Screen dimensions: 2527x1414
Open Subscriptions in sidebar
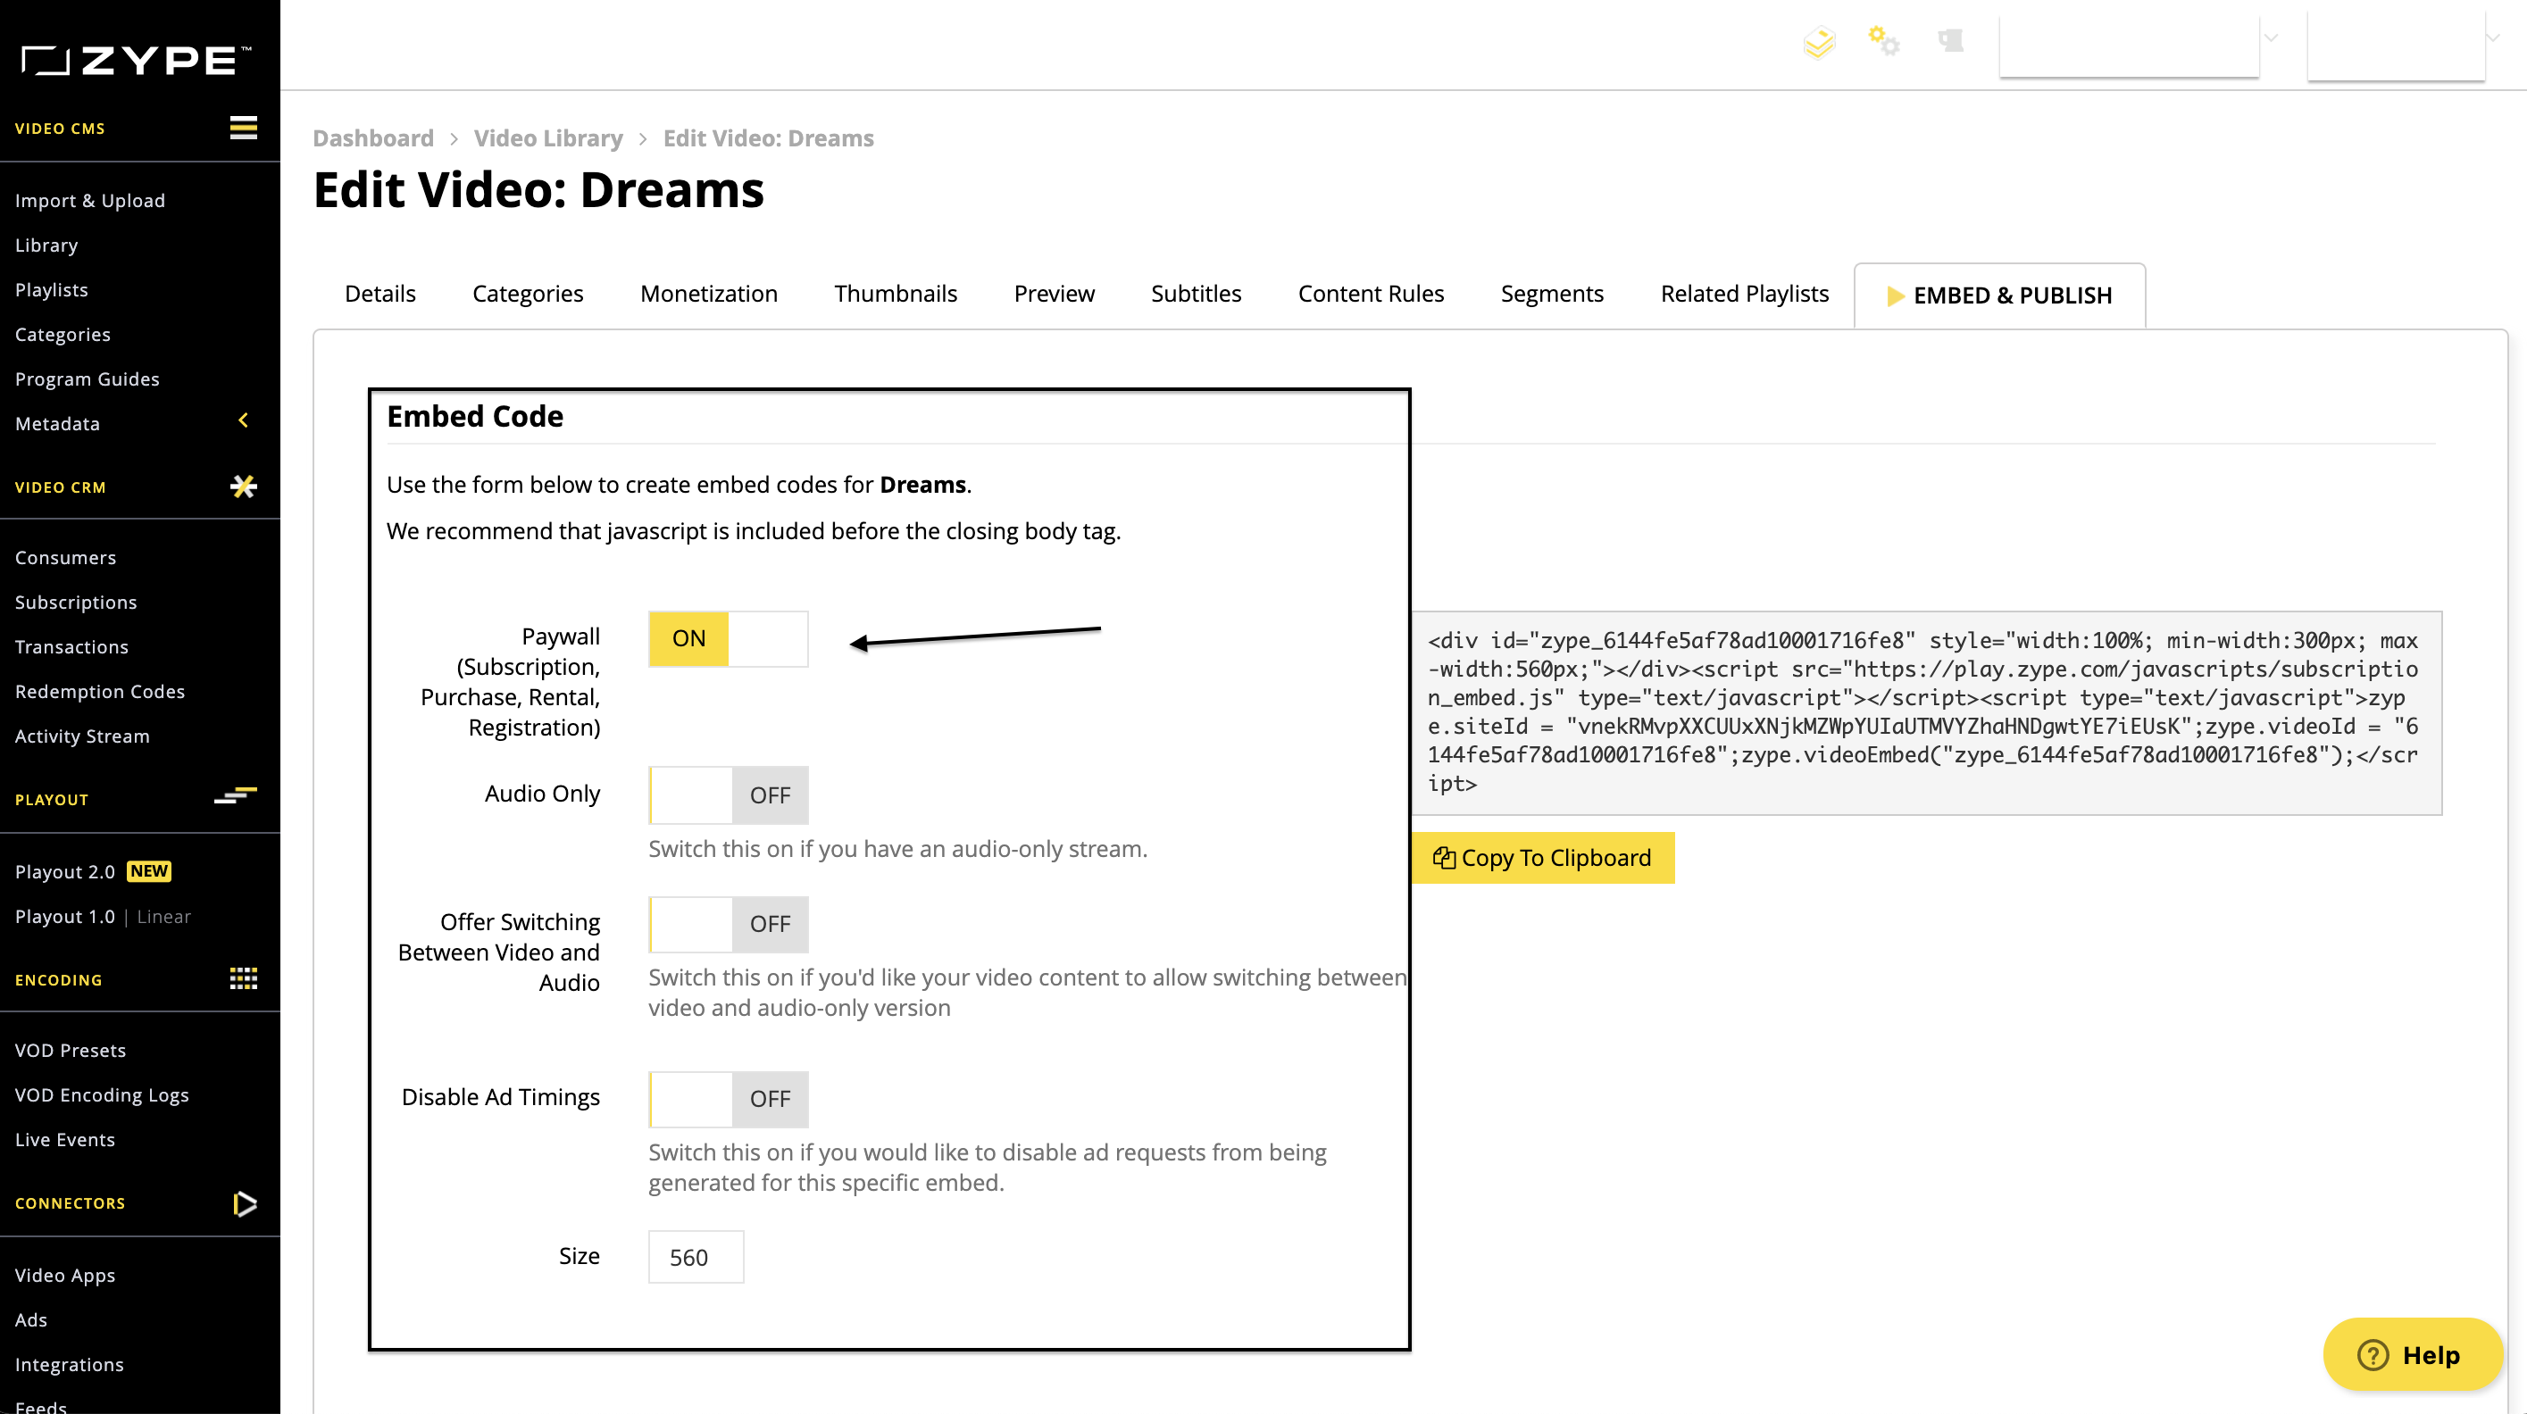76,602
